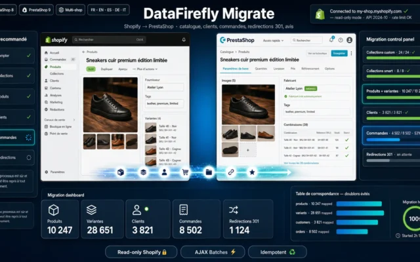Select the brown sneaker thumbnail in PrestaShop images
This screenshot has width=420, height=262.
point(266,134)
